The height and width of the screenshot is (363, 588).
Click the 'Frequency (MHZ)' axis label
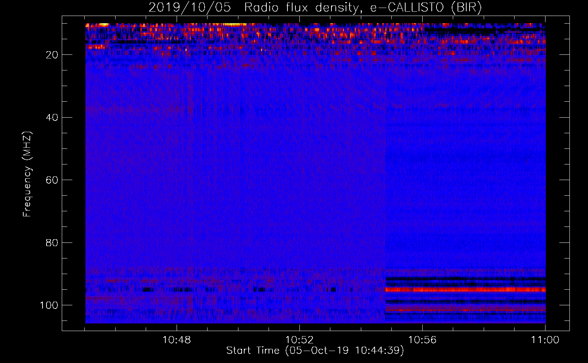pyautogui.click(x=27, y=174)
